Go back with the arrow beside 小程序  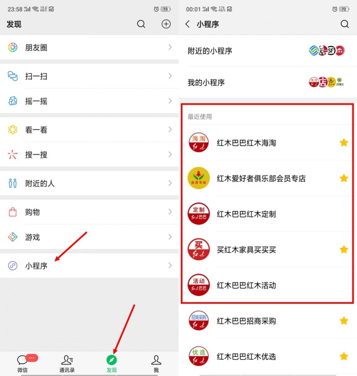(x=187, y=24)
